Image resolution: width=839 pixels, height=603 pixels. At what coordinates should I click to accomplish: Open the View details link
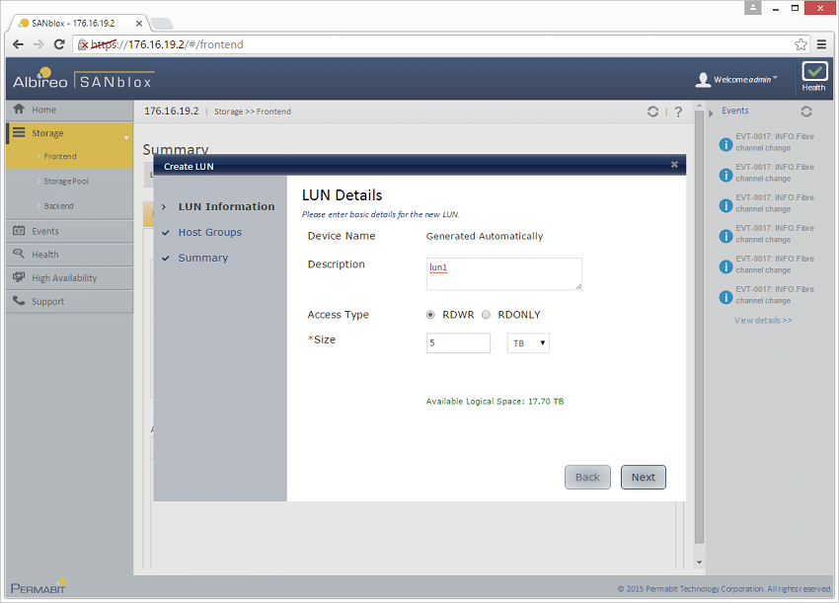click(x=763, y=321)
